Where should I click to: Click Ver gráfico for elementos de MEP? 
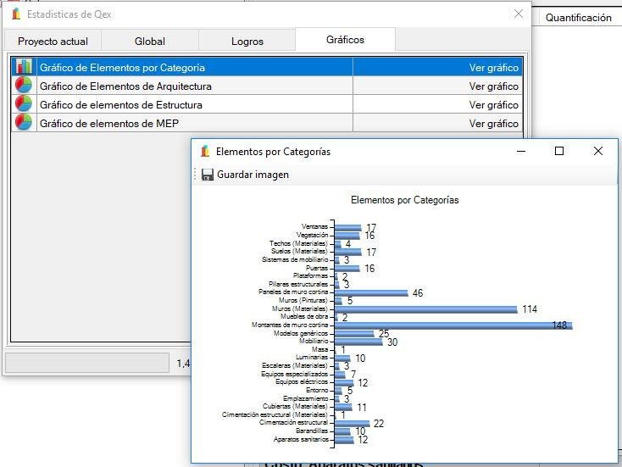[493, 124]
